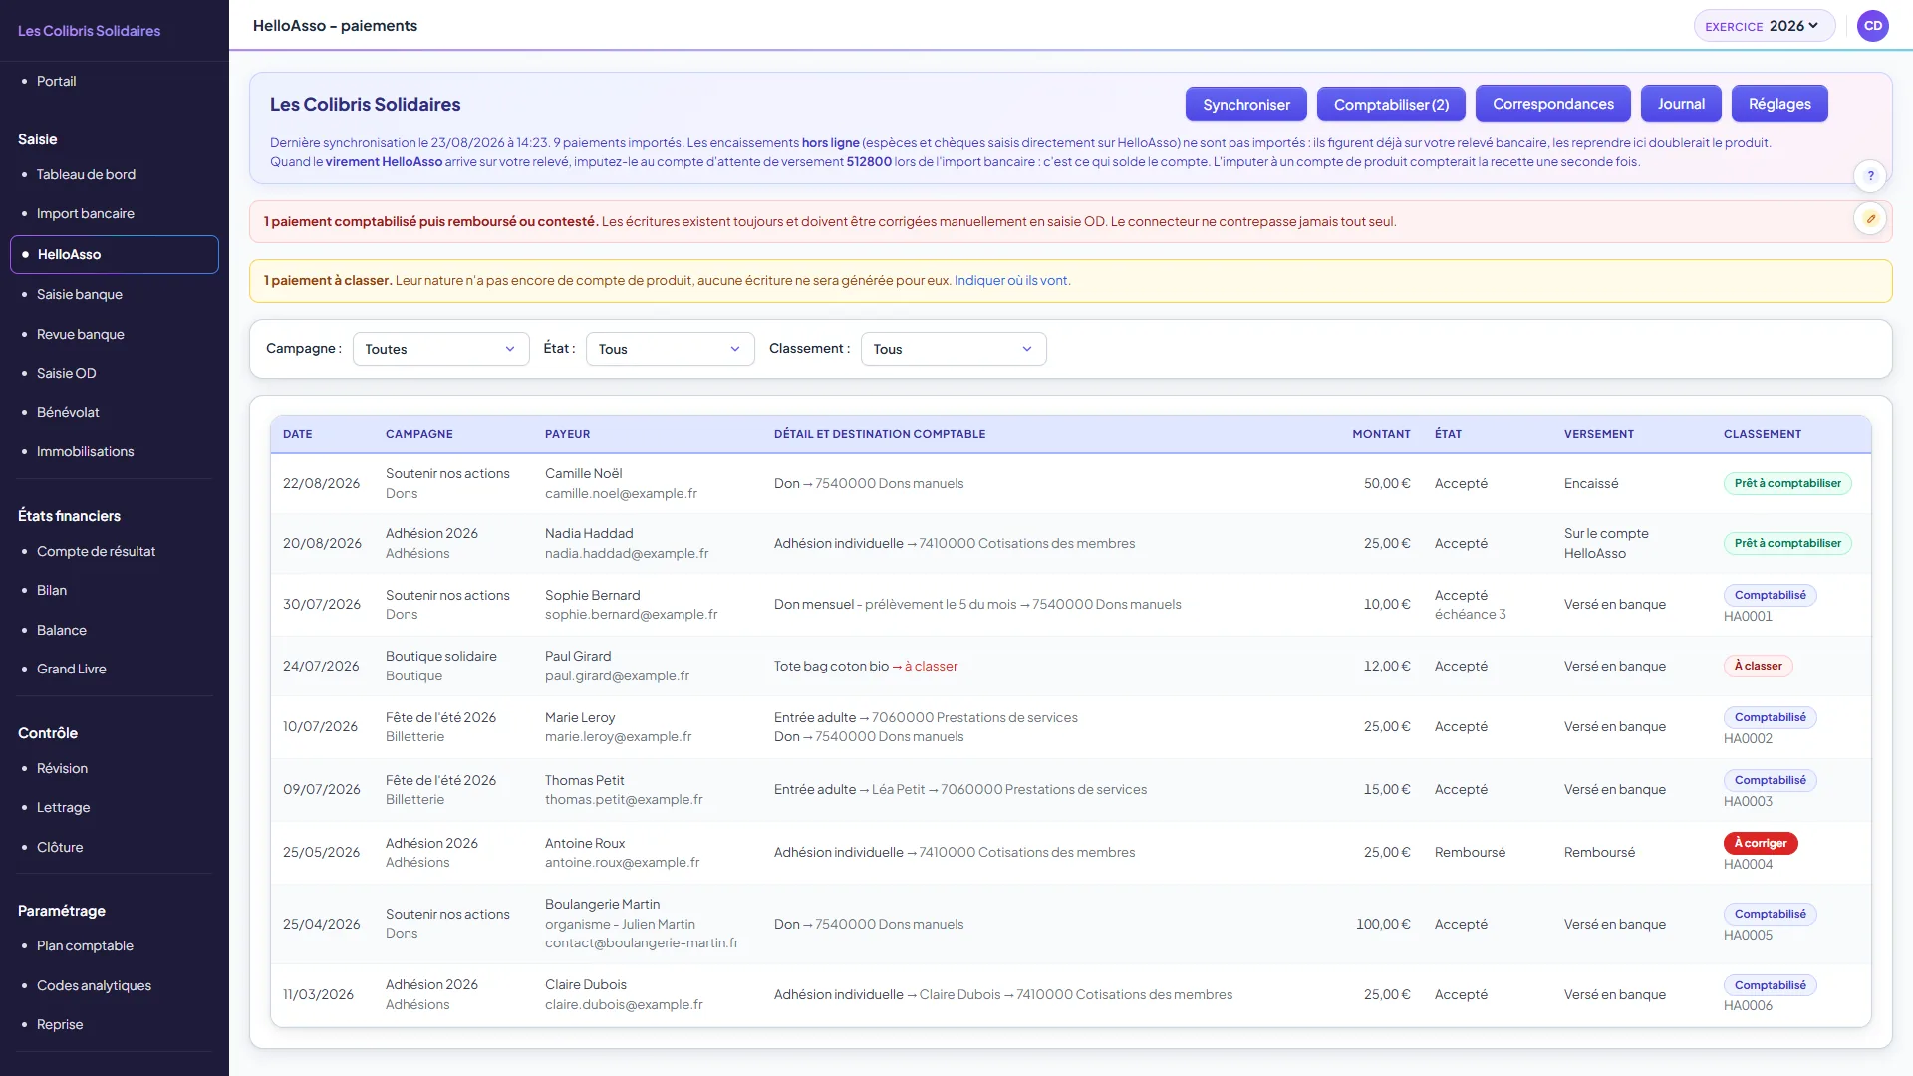
Task: Open the Réglages button
Action: tap(1779, 104)
